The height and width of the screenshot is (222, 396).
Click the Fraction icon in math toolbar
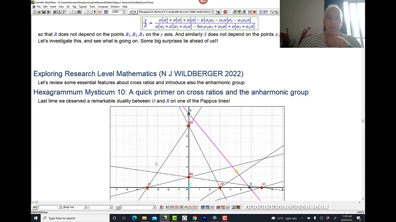(161, 207)
